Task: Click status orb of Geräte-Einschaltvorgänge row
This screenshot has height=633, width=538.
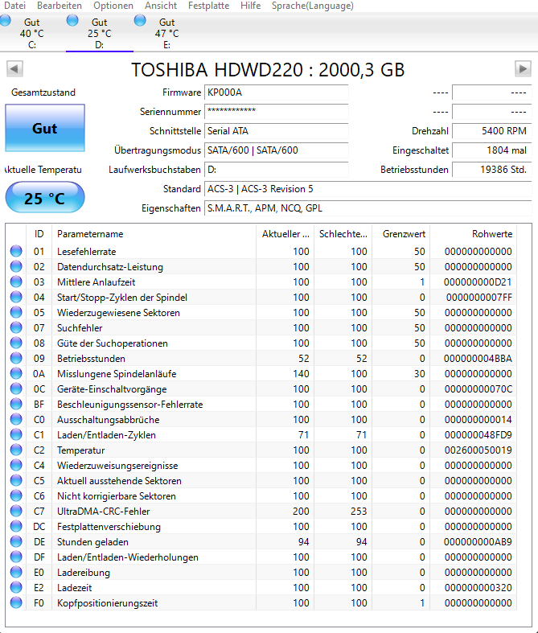Action: click(16, 388)
